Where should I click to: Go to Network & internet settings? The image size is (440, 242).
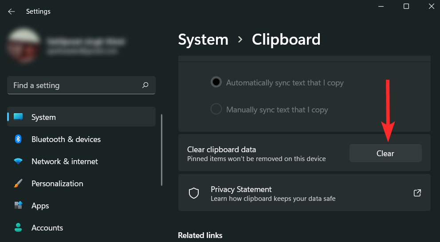tap(65, 161)
